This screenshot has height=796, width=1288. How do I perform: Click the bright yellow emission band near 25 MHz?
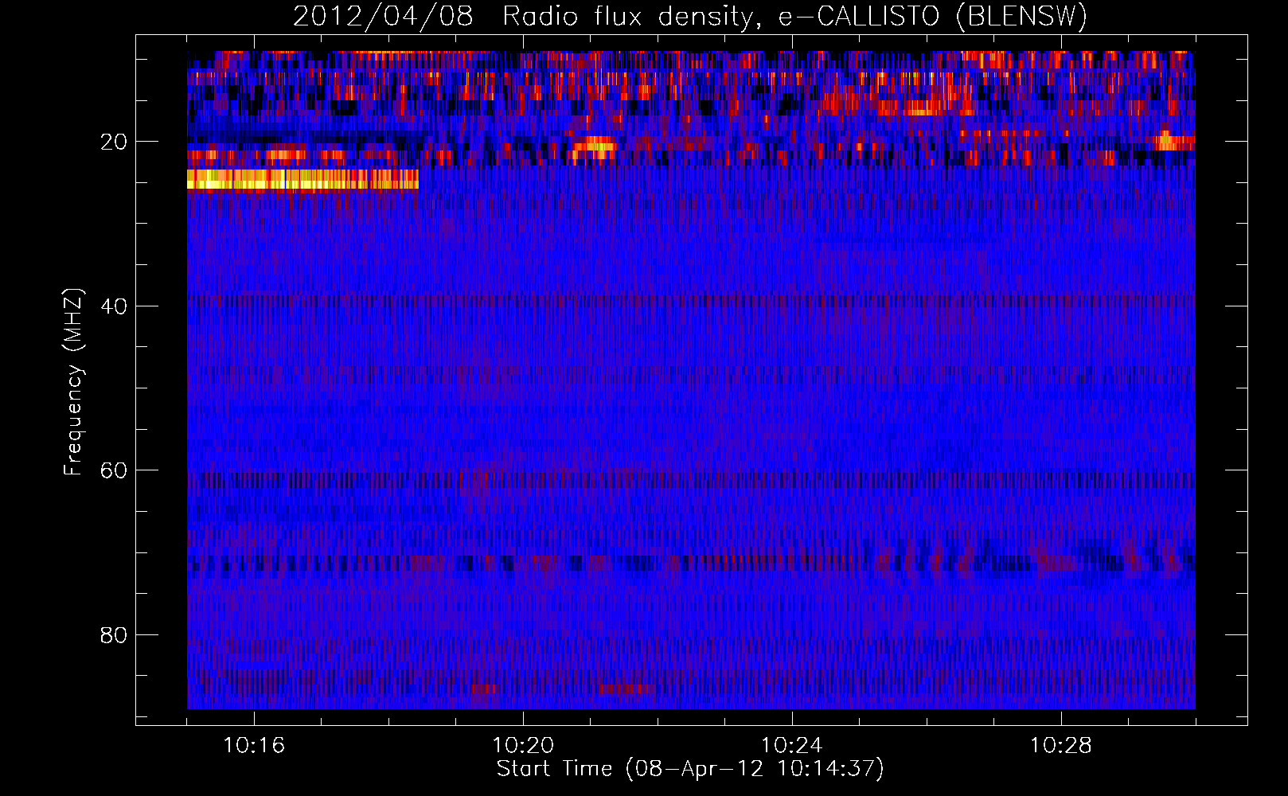(302, 180)
